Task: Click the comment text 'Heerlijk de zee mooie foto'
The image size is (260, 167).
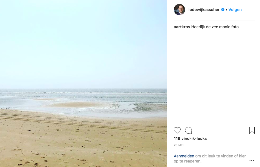Action: pyautogui.click(x=215, y=27)
